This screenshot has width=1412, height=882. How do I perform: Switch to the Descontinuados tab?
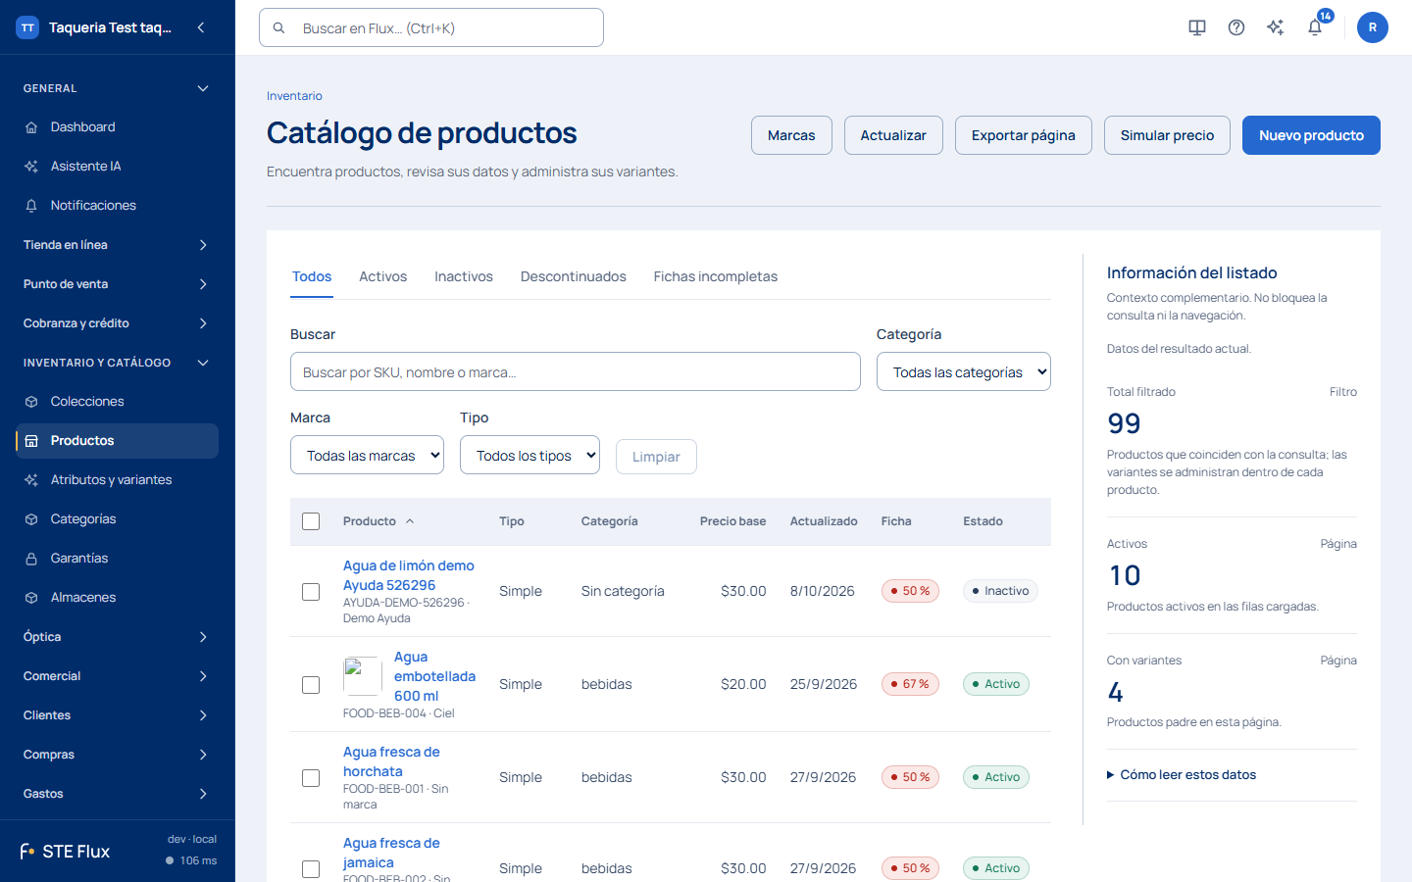click(574, 277)
